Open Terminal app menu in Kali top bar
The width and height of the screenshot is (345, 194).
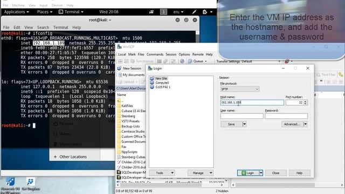coord(71,12)
